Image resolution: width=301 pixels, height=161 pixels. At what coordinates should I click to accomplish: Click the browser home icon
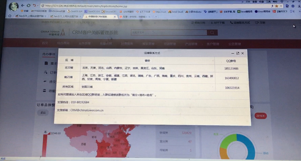[x=10, y=16]
